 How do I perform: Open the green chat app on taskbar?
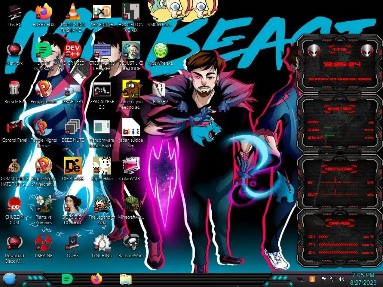click(67, 279)
